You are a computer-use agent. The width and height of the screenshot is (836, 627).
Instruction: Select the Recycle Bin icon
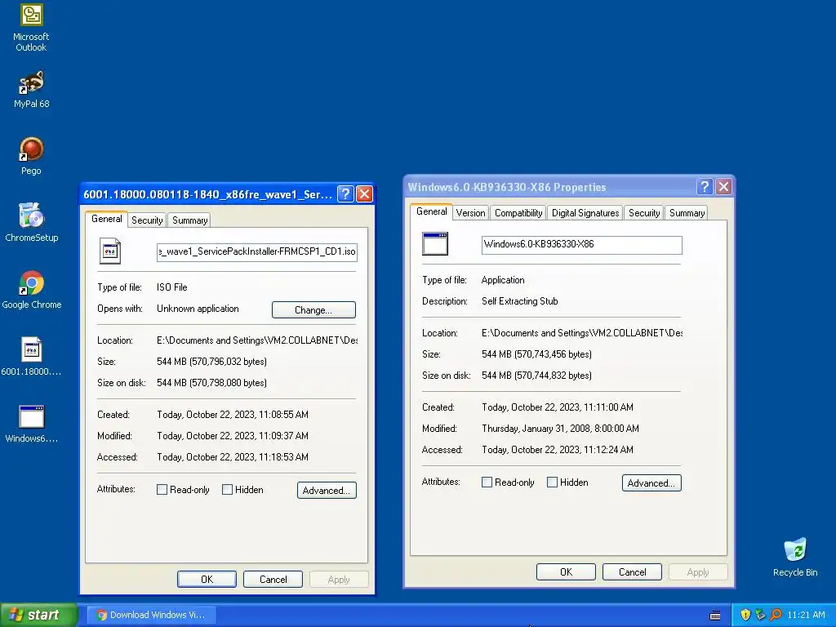click(795, 558)
